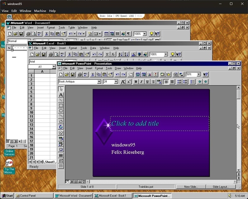Open the Book Antiqua font dropdown

tap(99, 82)
